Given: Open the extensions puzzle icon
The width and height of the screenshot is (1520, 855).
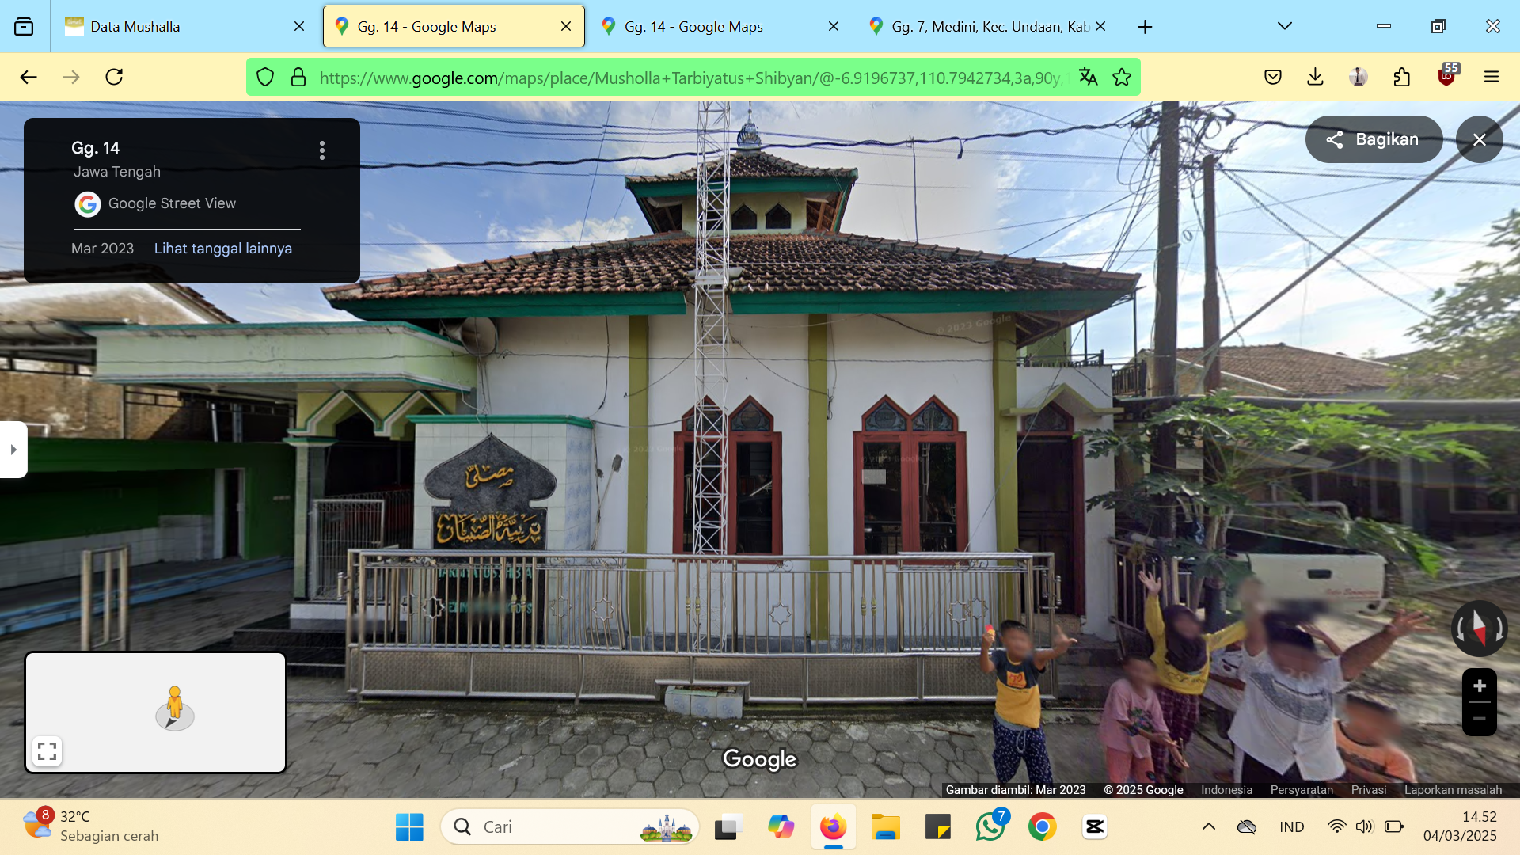Looking at the screenshot, I should tap(1401, 77).
